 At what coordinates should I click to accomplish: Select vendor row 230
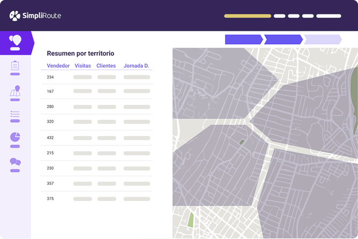(97, 168)
